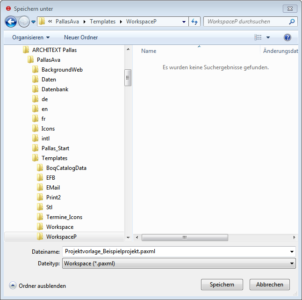Sort by the Änderungsdatum column header
302x300 pixels.
point(280,51)
